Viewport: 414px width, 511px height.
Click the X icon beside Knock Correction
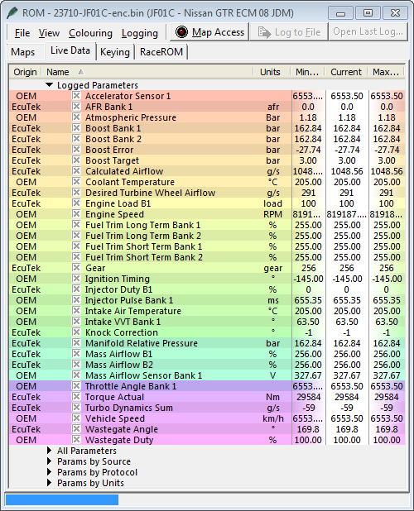pyautogui.click(x=76, y=332)
